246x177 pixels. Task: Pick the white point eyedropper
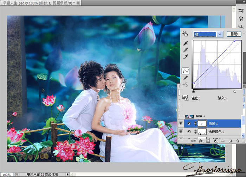pyautogui.click(x=186, y=57)
